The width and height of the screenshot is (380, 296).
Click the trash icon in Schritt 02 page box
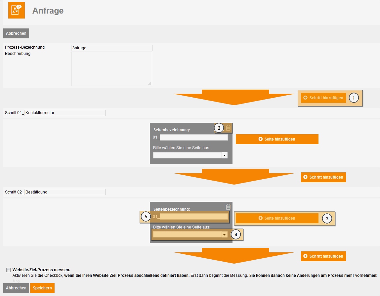pyautogui.click(x=228, y=206)
